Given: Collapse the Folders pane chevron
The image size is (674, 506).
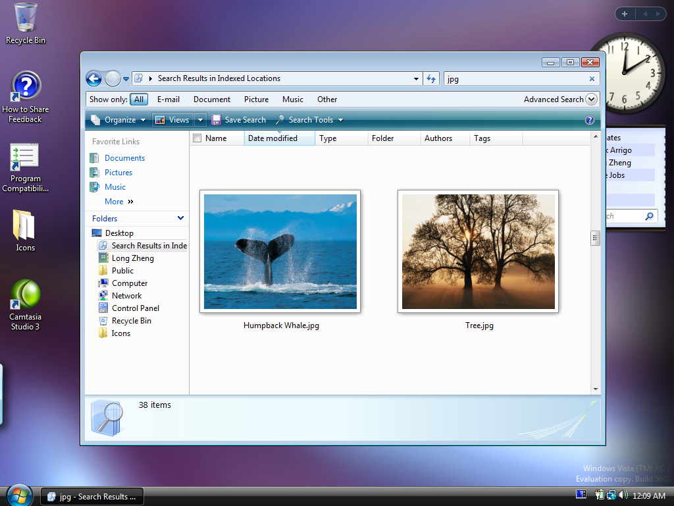Looking at the screenshot, I should click(180, 218).
